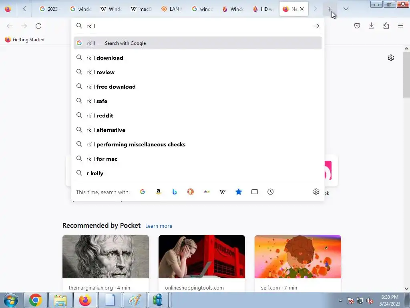Choose rkill free download suggestion
Viewport: 410px width, 308px height.
(x=198, y=87)
